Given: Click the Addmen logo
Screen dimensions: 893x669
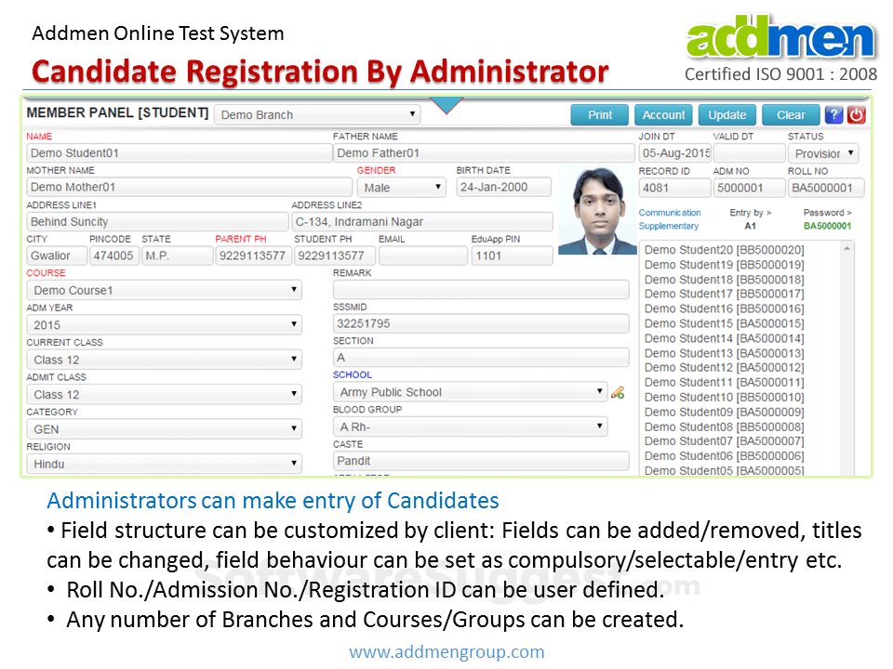Looking at the screenshot, I should 780,39.
